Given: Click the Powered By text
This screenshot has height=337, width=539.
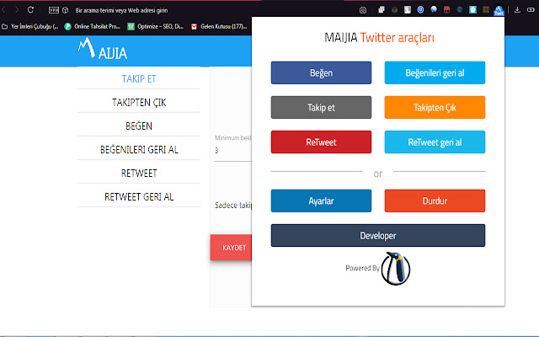Looking at the screenshot, I should click(362, 268).
